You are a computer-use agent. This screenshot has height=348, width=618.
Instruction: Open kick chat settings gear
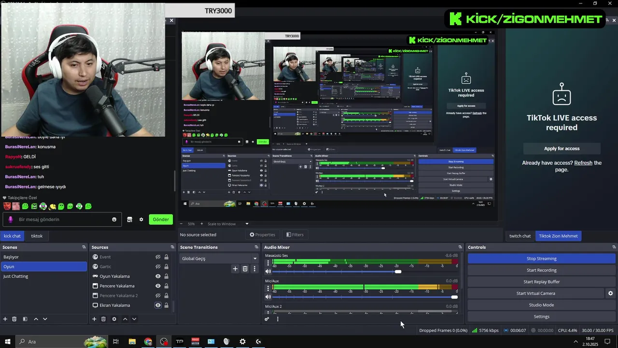(141, 219)
